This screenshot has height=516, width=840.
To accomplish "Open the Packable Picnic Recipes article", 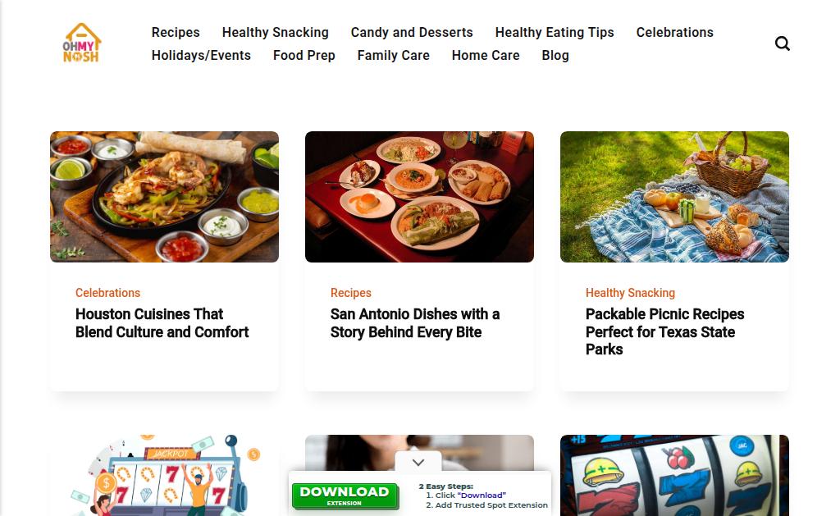I will tap(664, 331).
